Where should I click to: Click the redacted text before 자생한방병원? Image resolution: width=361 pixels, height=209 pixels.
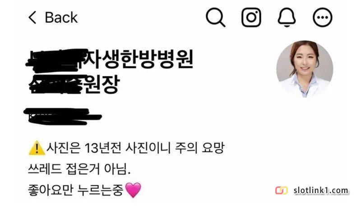tap(56, 60)
